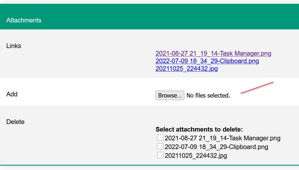
Task: Click the Browse... file button
Action: [x=170, y=95]
